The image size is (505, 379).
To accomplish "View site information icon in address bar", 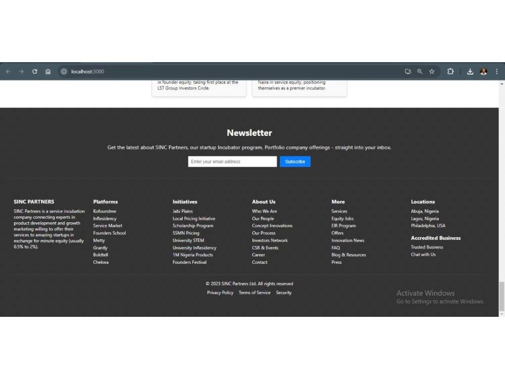I will click(64, 72).
